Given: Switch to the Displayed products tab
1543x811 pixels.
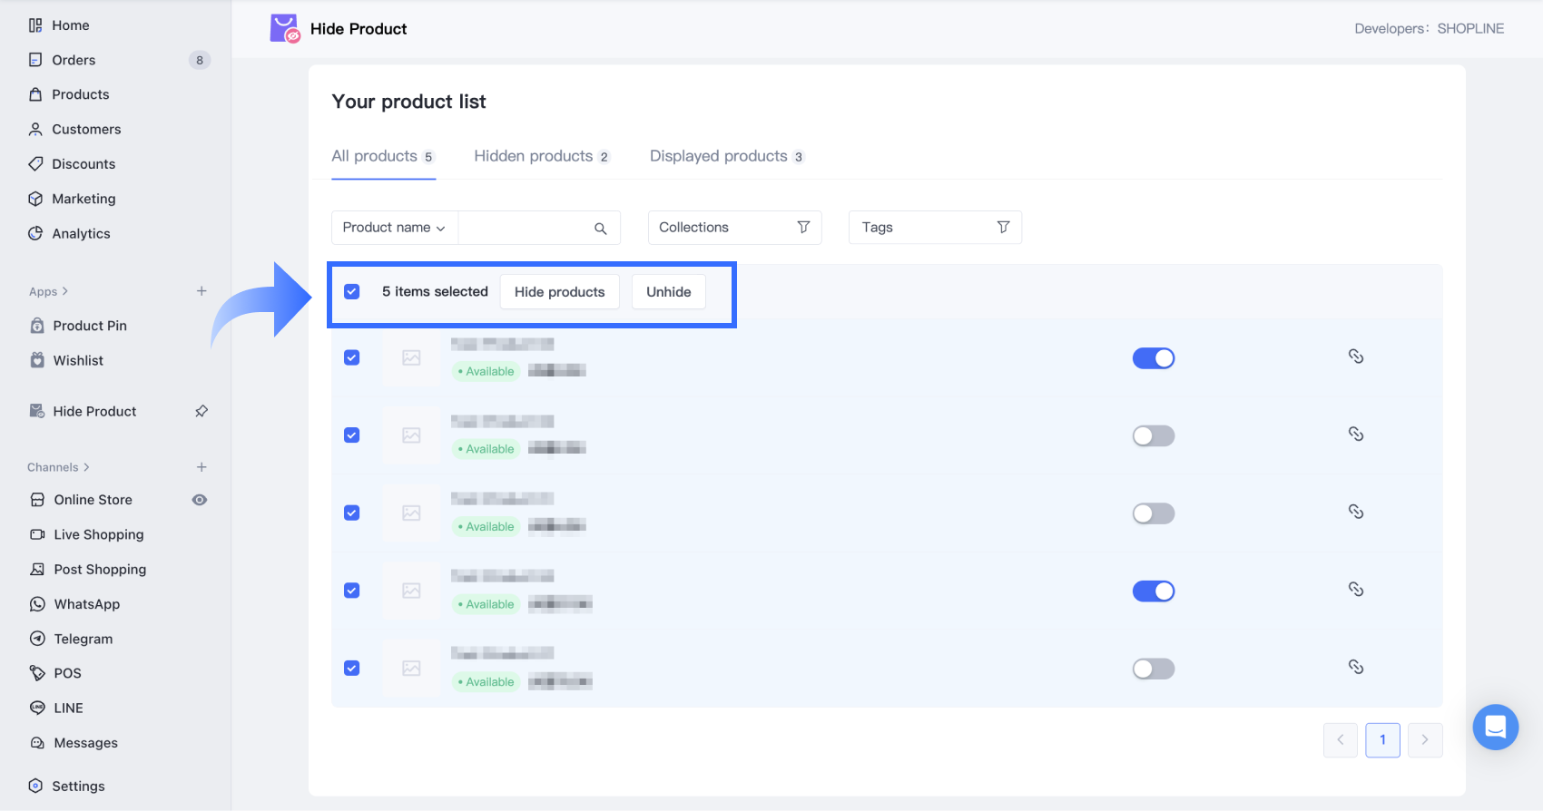Looking at the screenshot, I should [726, 156].
